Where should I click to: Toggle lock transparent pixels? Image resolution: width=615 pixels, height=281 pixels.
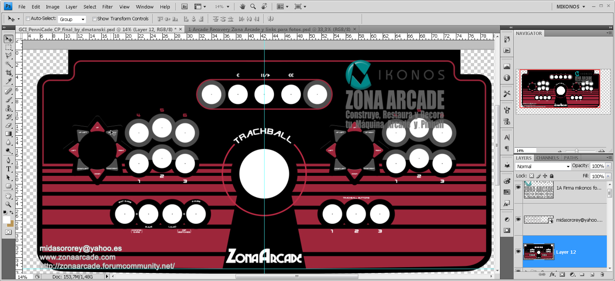pyautogui.click(x=532, y=176)
